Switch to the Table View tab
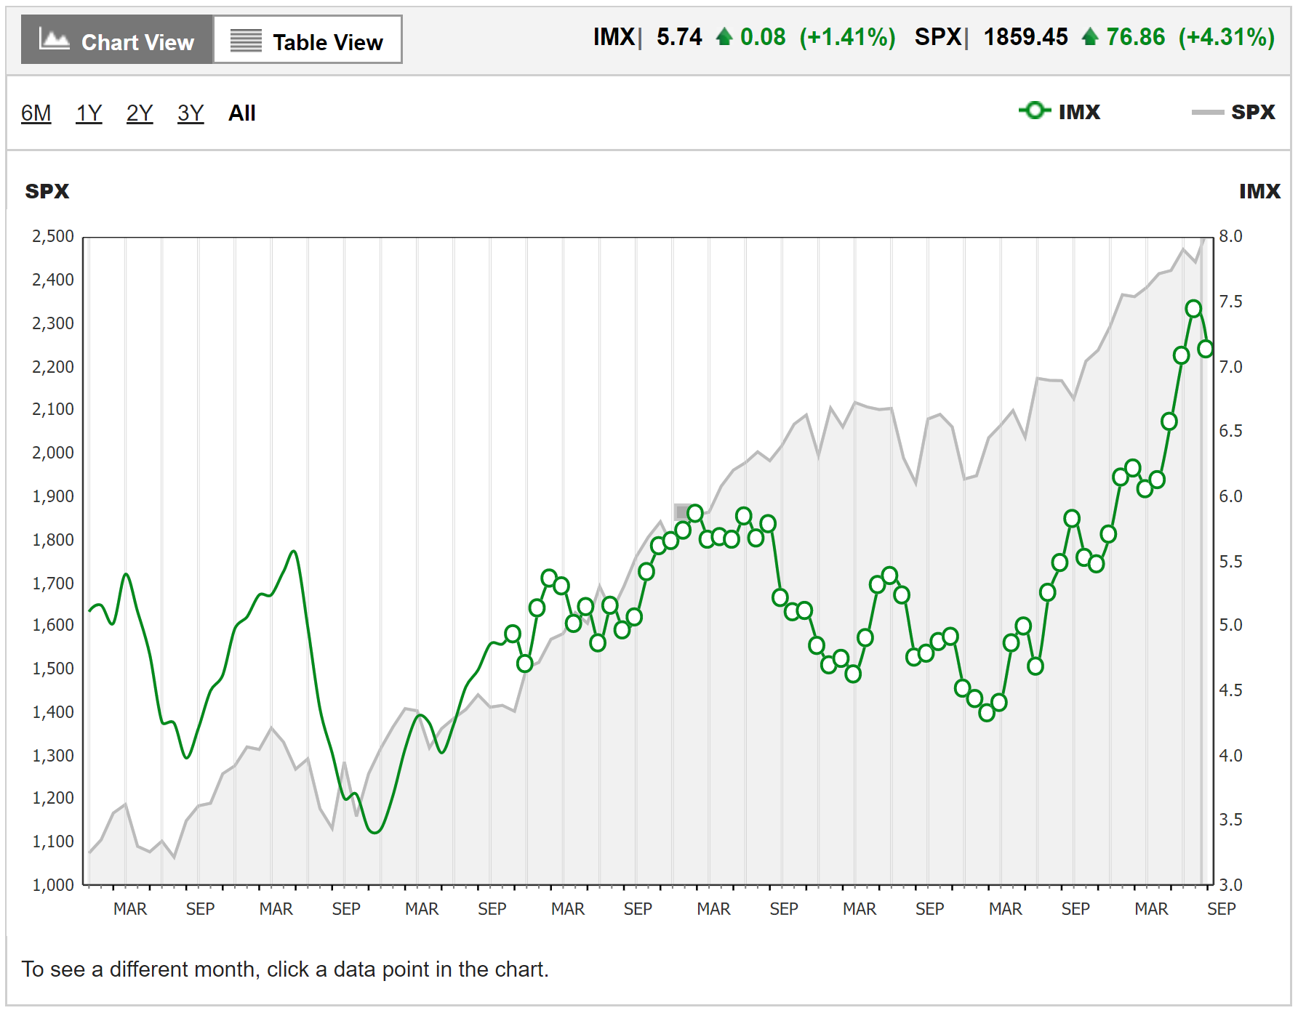The height and width of the screenshot is (1013, 1298). point(308,39)
